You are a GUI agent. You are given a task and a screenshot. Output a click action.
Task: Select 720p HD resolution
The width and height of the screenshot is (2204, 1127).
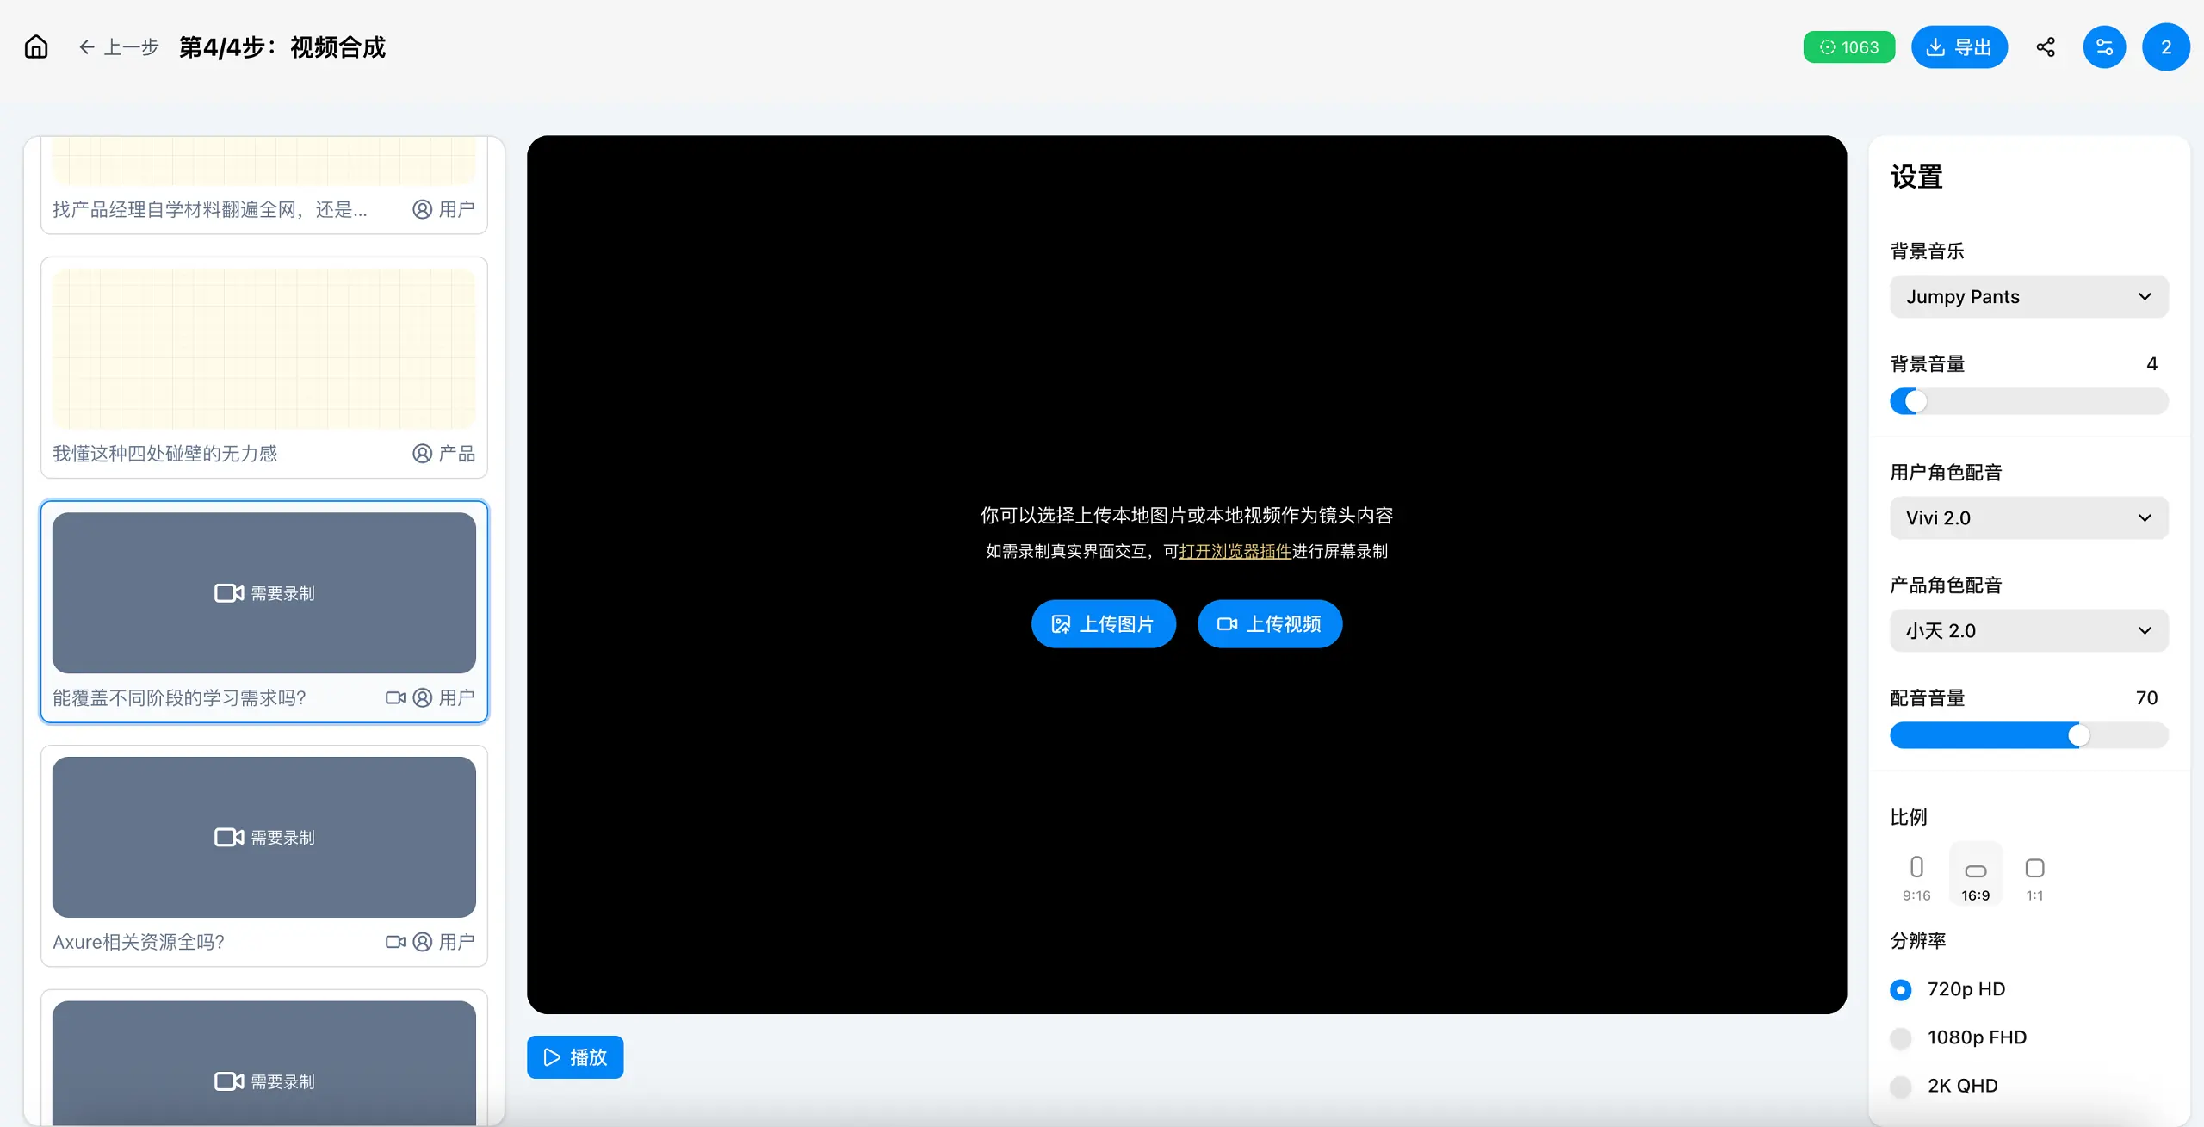1901,989
